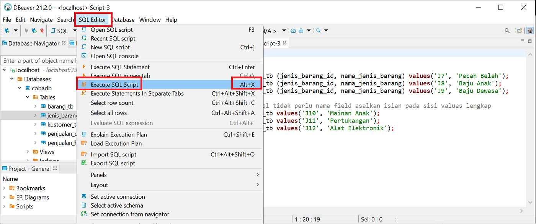Screen dimensions: 536x224
Task: Select Bookmarks in the Project panel
Action: (x=30, y=188)
